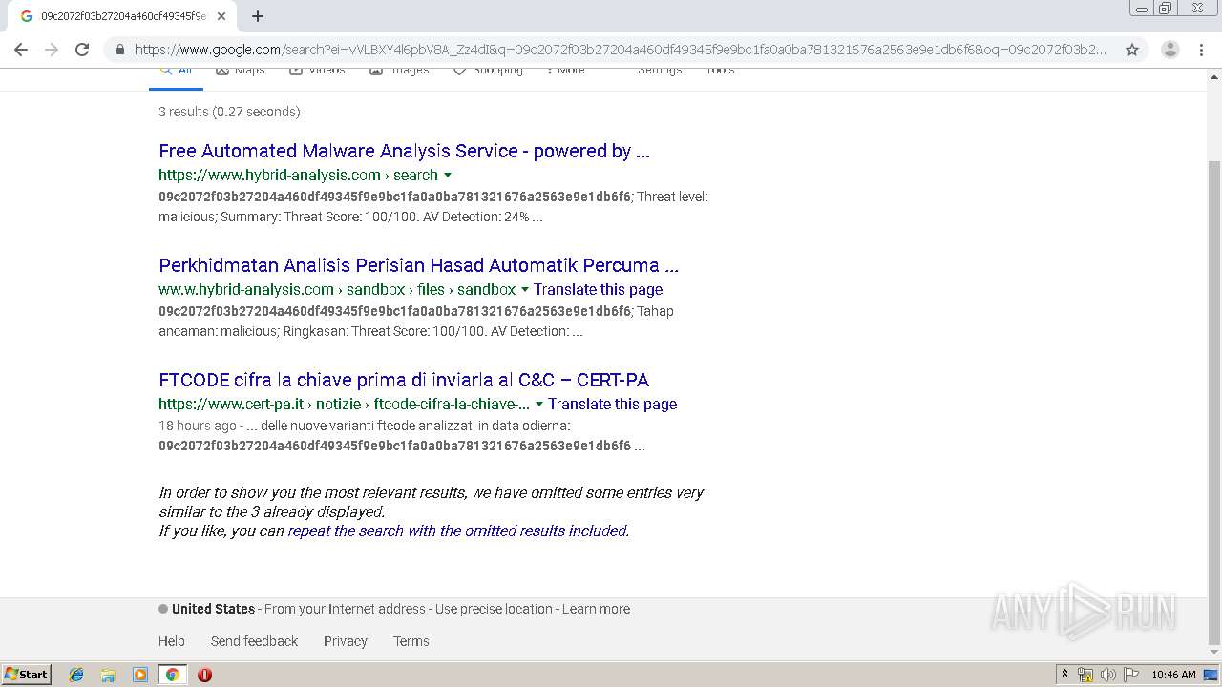1222x687 pixels.
Task: Open the More search options menu
Action: click(566, 71)
